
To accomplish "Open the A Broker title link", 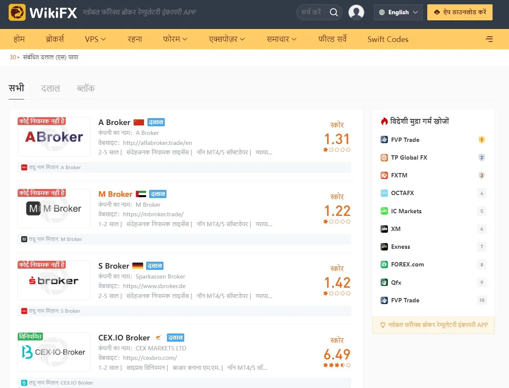I will pos(114,122).
